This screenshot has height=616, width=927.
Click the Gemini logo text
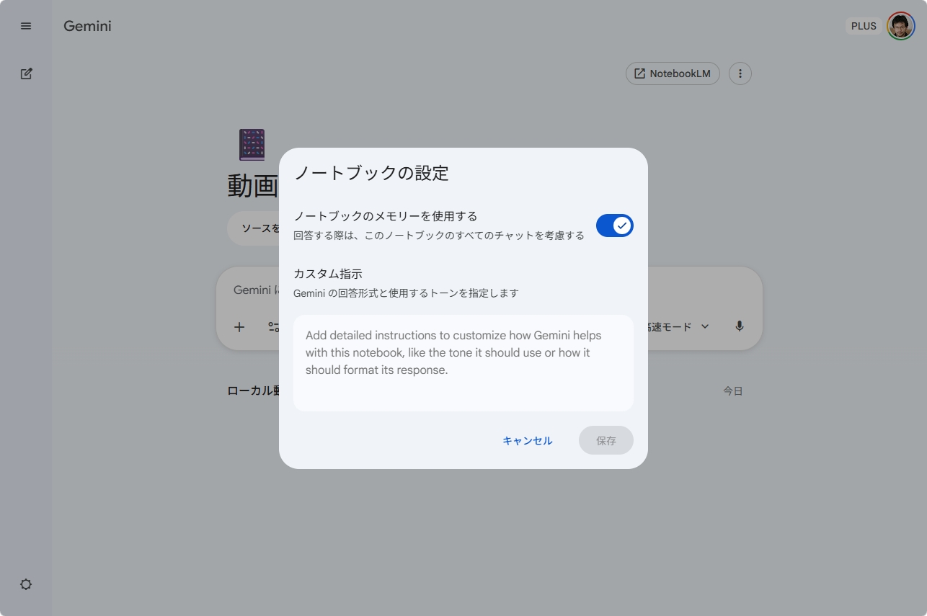(x=87, y=26)
